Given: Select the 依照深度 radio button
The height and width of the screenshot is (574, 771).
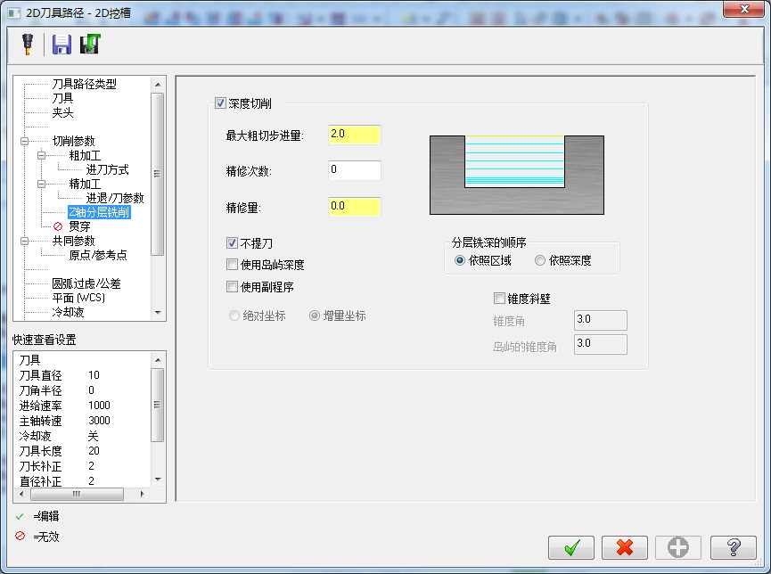Looking at the screenshot, I should [x=542, y=260].
